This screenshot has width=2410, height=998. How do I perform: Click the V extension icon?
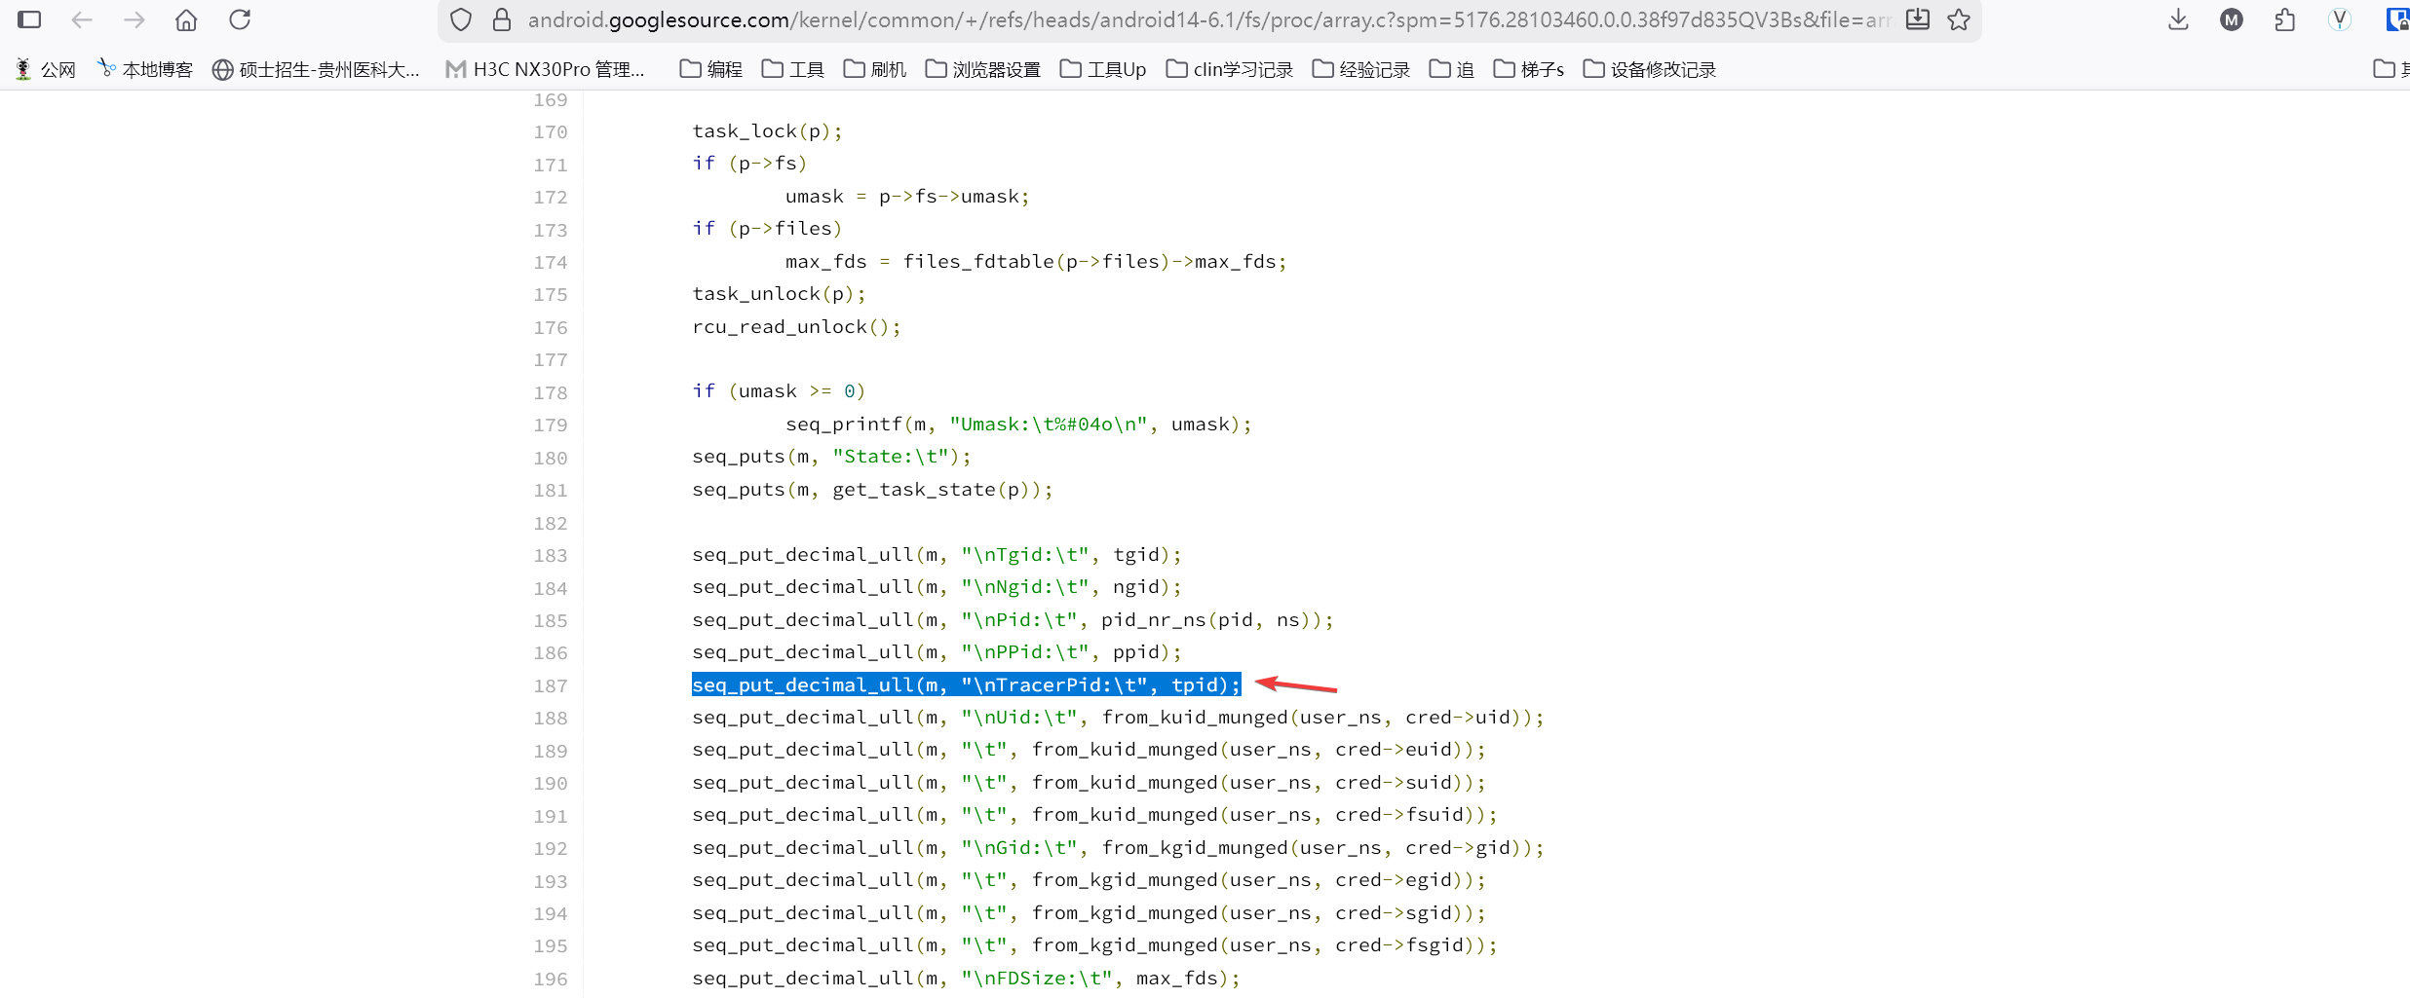(x=2339, y=19)
